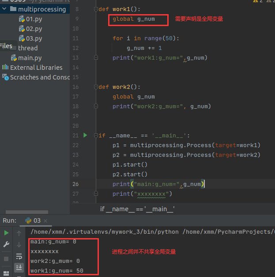Click the Files tool window label
This screenshot has width=275, height=277.
6,46
